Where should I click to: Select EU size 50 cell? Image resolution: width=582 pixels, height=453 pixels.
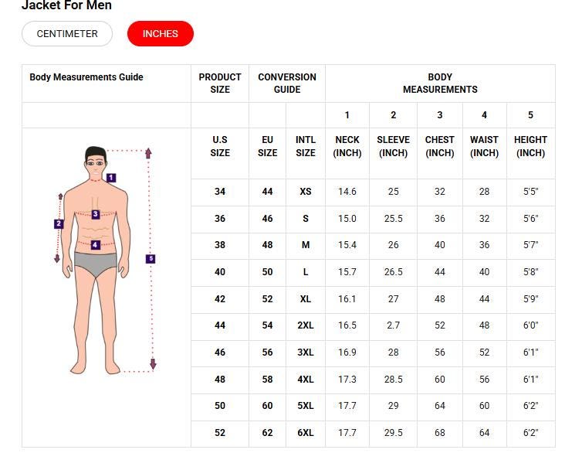267,272
